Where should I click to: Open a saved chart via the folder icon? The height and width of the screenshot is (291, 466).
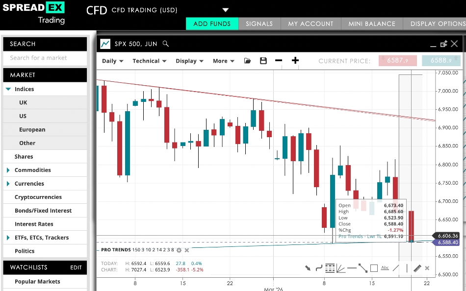(x=247, y=60)
